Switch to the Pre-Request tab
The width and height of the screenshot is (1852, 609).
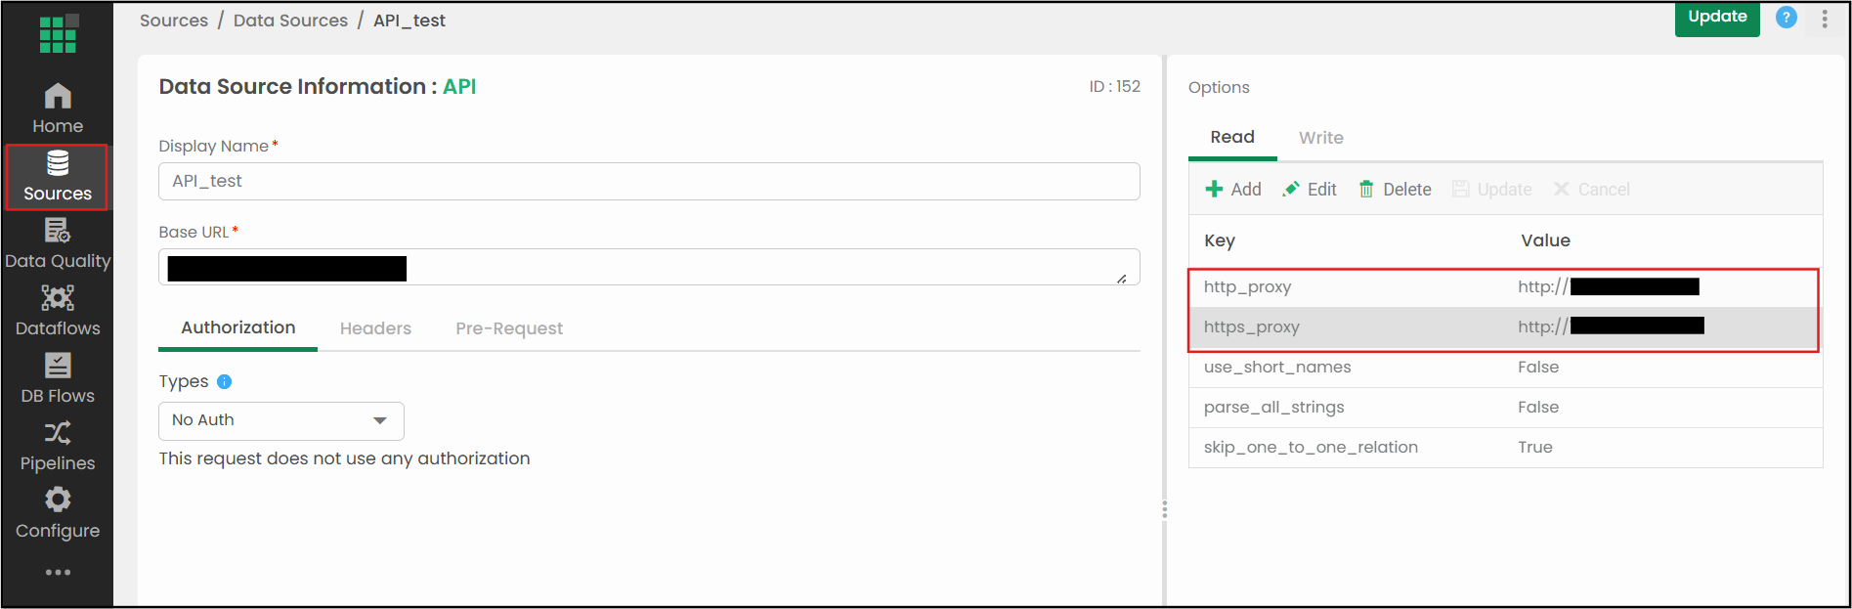click(x=509, y=328)
